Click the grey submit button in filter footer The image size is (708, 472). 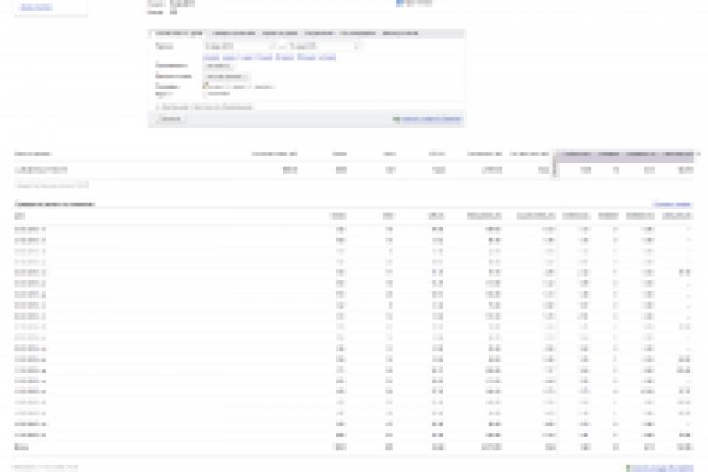coord(171,119)
